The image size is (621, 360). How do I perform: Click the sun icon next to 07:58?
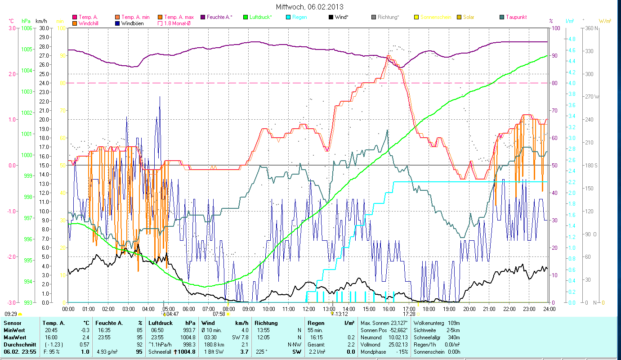(x=228, y=314)
